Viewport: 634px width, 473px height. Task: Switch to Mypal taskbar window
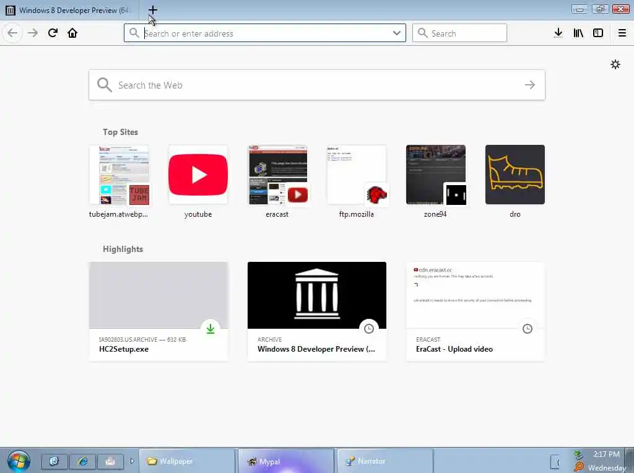click(286, 461)
